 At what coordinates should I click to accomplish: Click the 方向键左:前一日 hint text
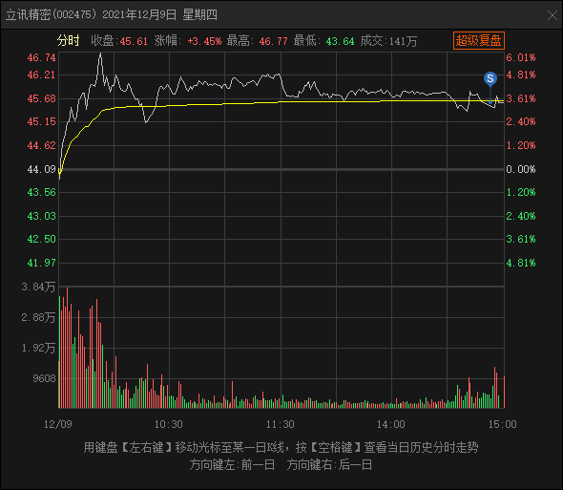point(232,465)
